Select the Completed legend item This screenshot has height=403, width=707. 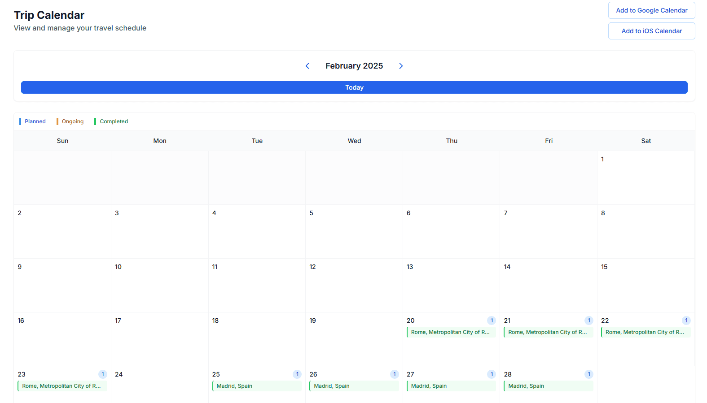pos(112,121)
